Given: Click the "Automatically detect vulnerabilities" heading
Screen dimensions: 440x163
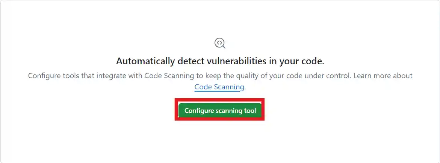Looking at the screenshot, I should pyautogui.click(x=220, y=61).
